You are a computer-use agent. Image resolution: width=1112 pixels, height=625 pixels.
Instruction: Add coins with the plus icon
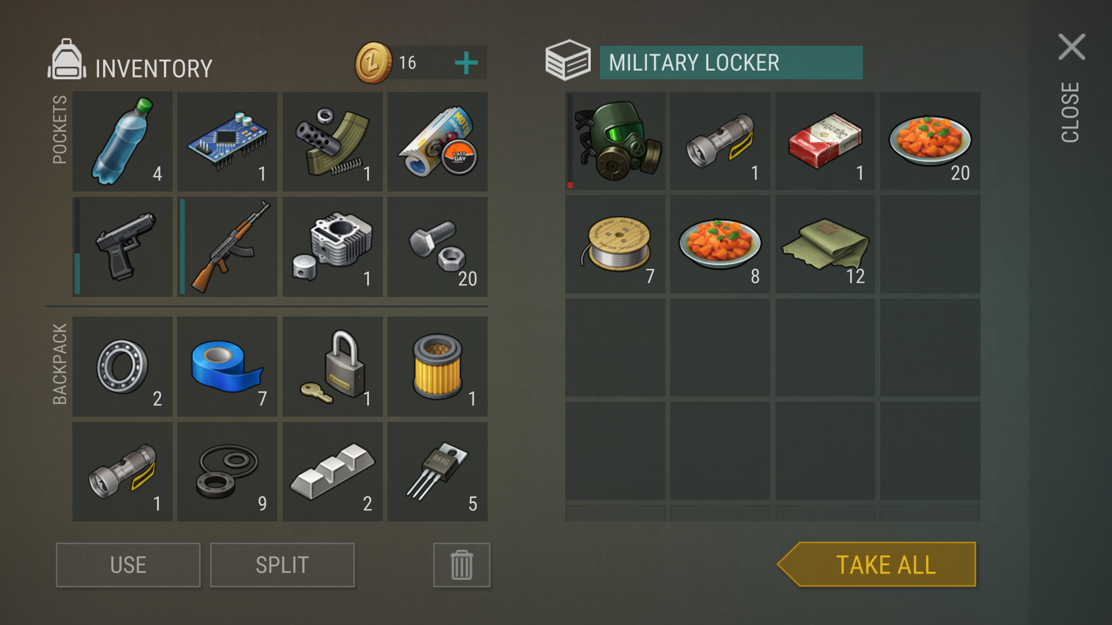pos(466,62)
